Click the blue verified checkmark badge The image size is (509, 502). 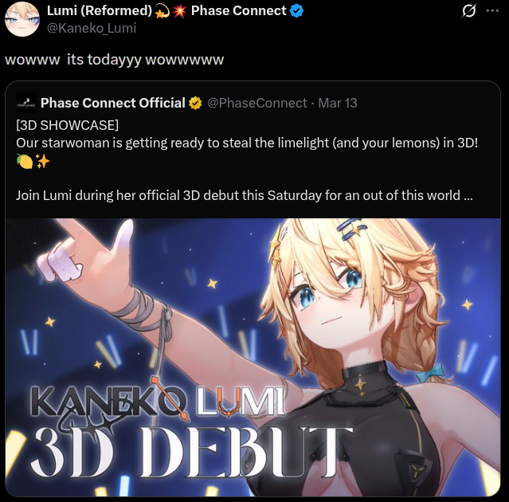[x=296, y=11]
